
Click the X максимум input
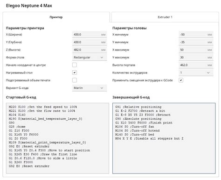pos(196,50)
